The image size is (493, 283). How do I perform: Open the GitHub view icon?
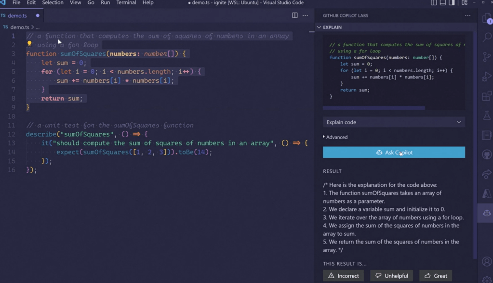pos(487,154)
